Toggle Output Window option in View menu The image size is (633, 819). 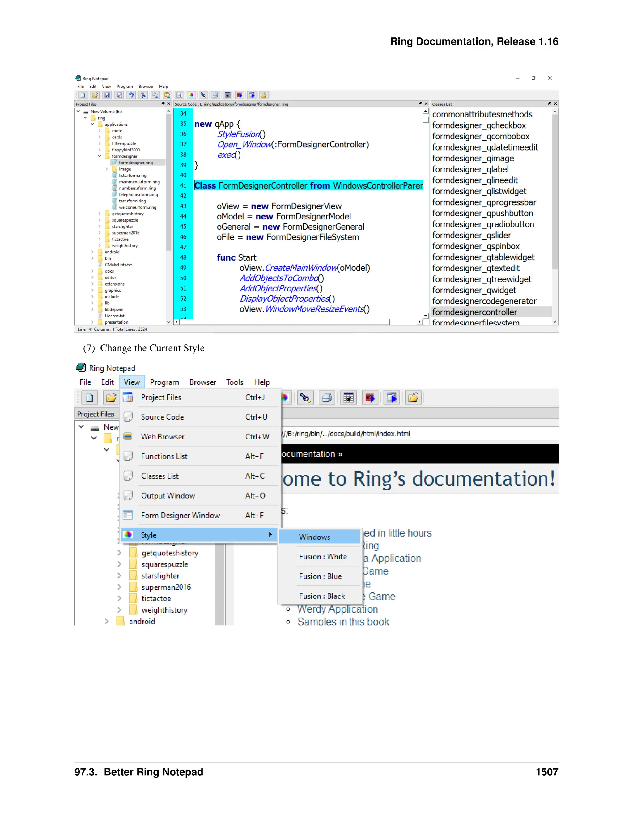point(168,496)
